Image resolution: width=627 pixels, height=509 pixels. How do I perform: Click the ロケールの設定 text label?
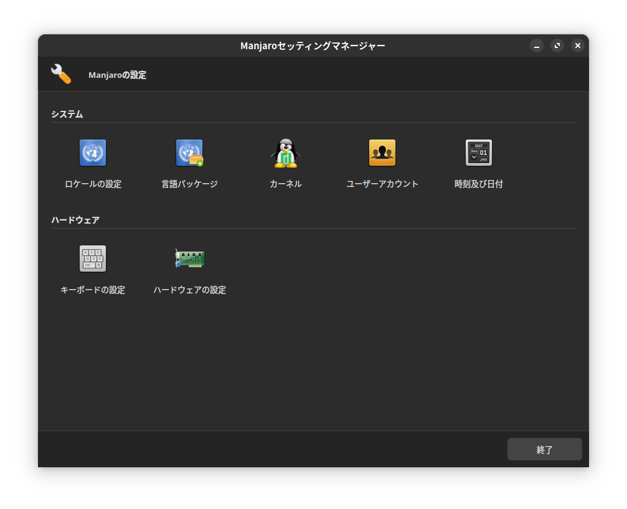(93, 184)
